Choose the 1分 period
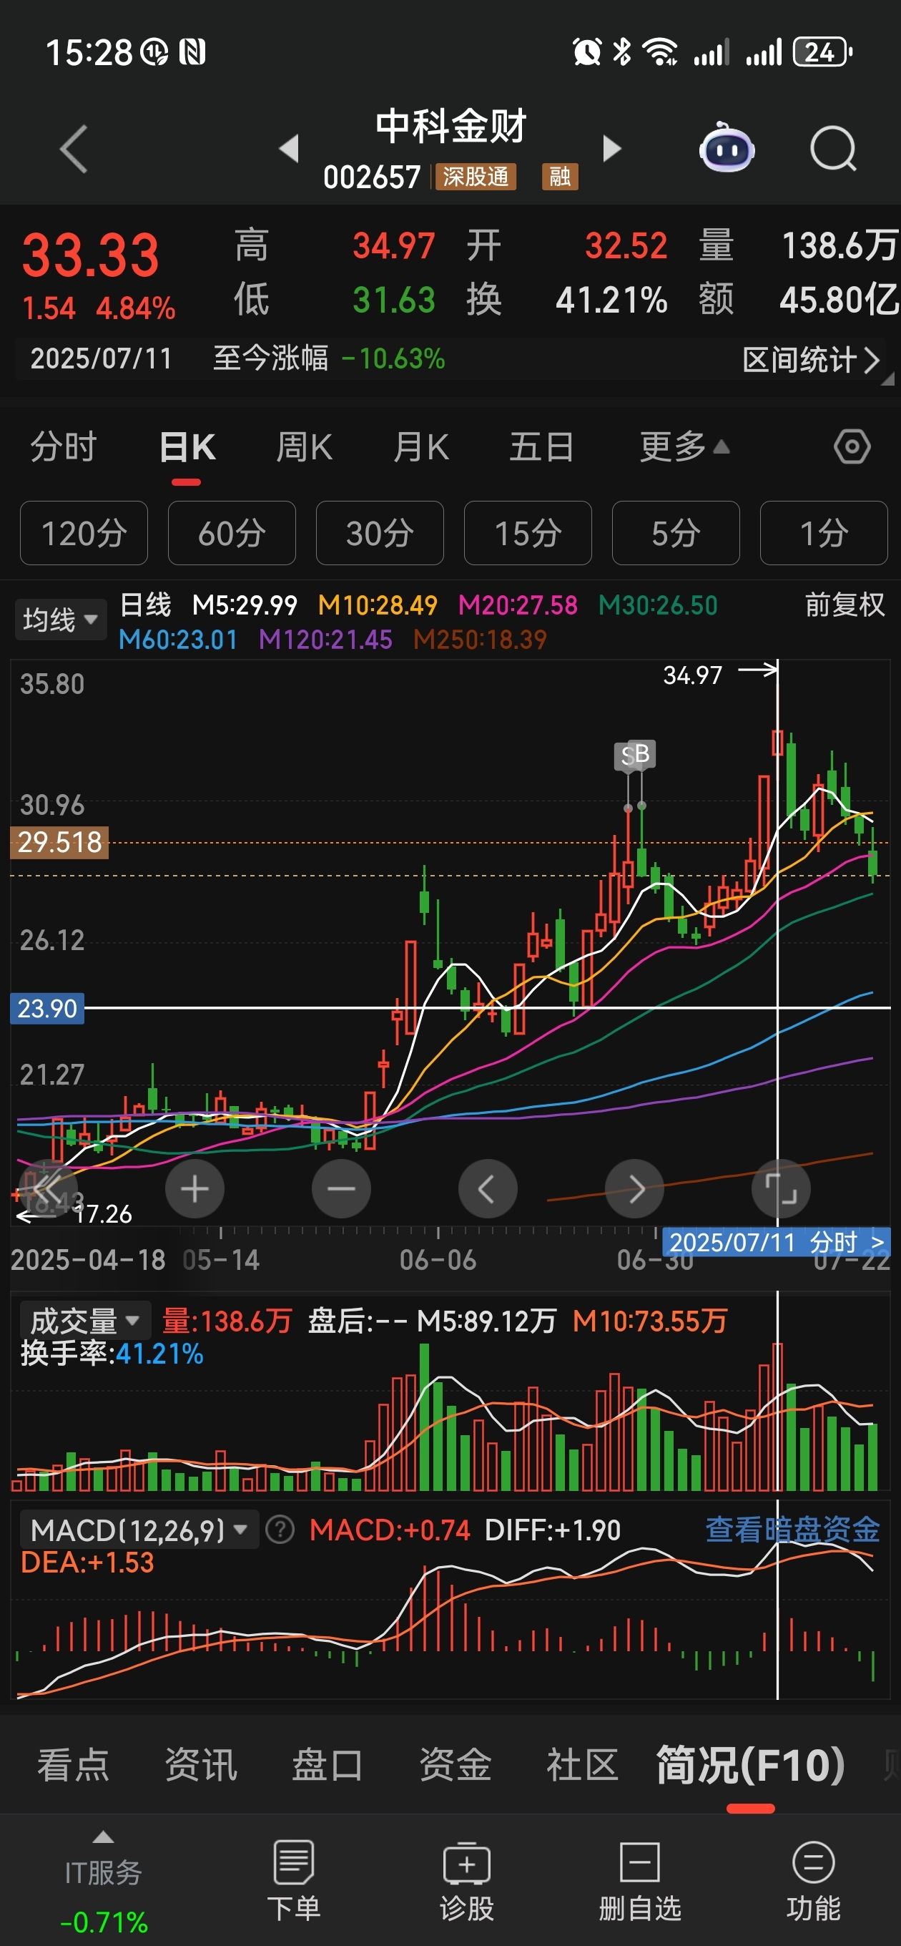The width and height of the screenshot is (901, 1946). pyautogui.click(x=824, y=533)
